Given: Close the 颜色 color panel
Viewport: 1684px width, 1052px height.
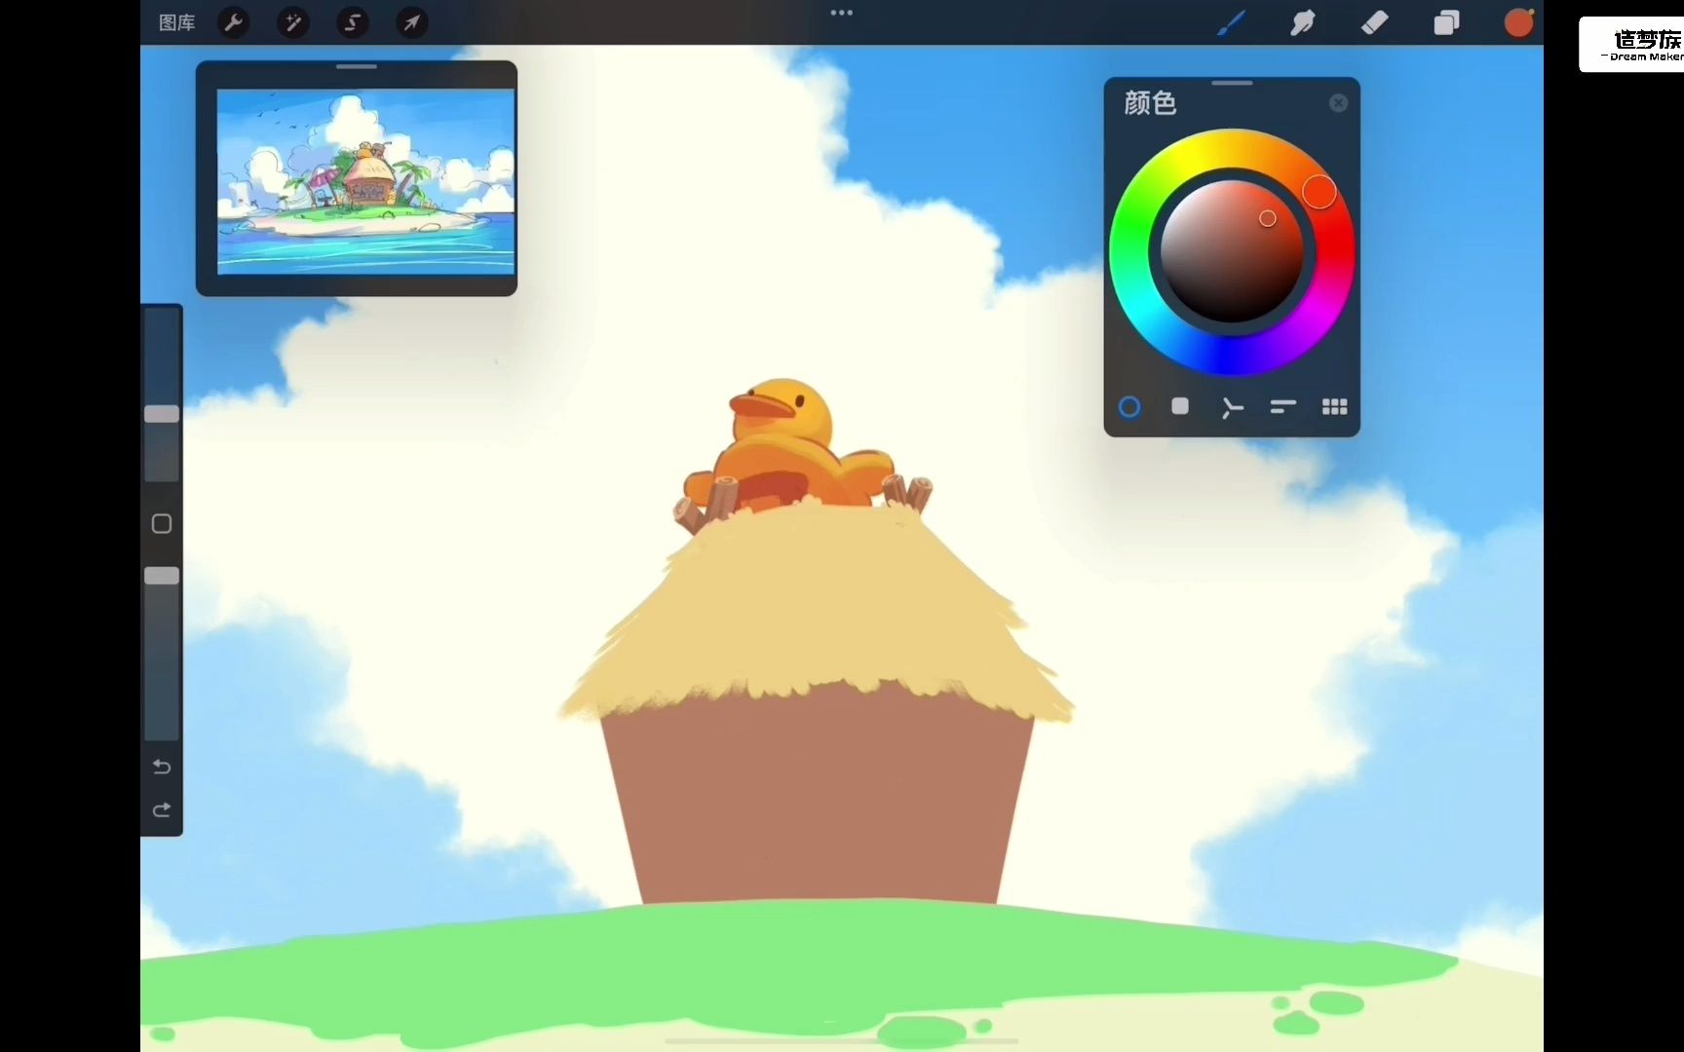Looking at the screenshot, I should [x=1338, y=103].
